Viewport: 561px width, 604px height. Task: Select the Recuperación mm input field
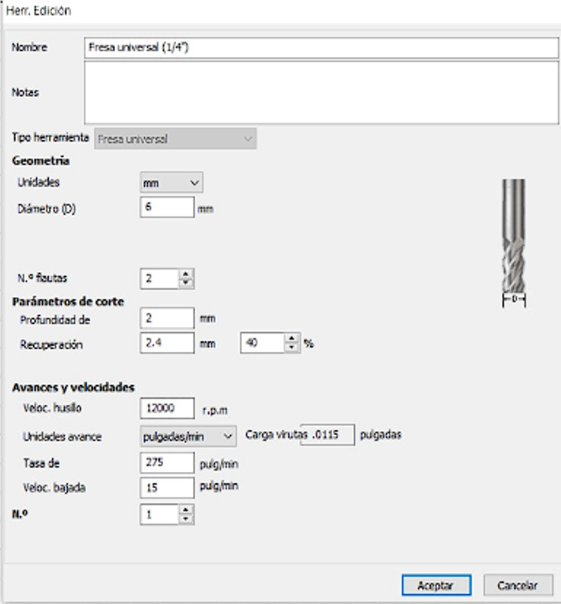(167, 343)
